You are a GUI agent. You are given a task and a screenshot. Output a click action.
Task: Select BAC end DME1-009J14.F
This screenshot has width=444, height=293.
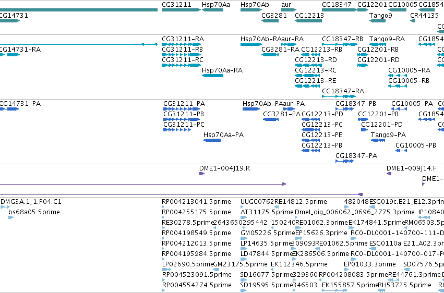(389, 174)
